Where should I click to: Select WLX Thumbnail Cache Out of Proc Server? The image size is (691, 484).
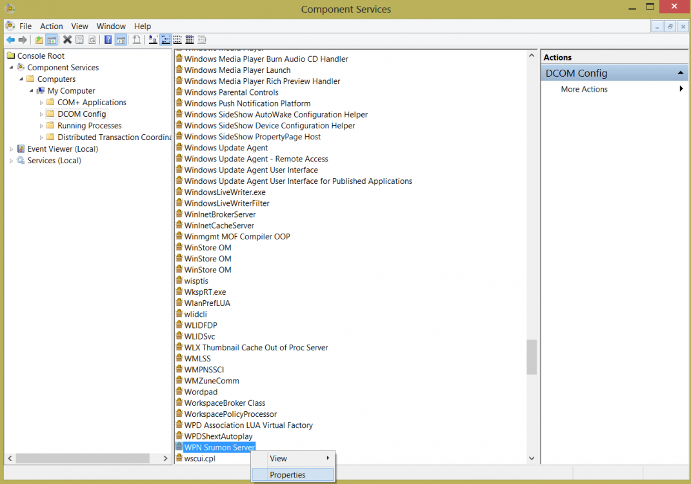click(256, 348)
